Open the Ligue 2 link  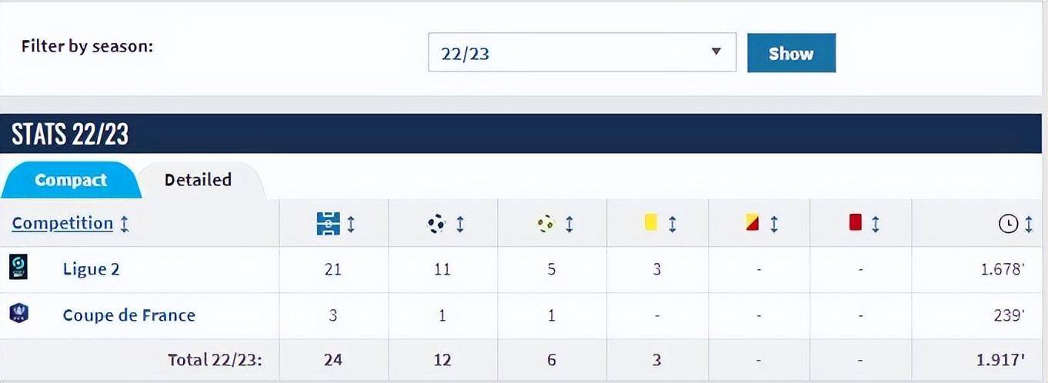click(91, 268)
